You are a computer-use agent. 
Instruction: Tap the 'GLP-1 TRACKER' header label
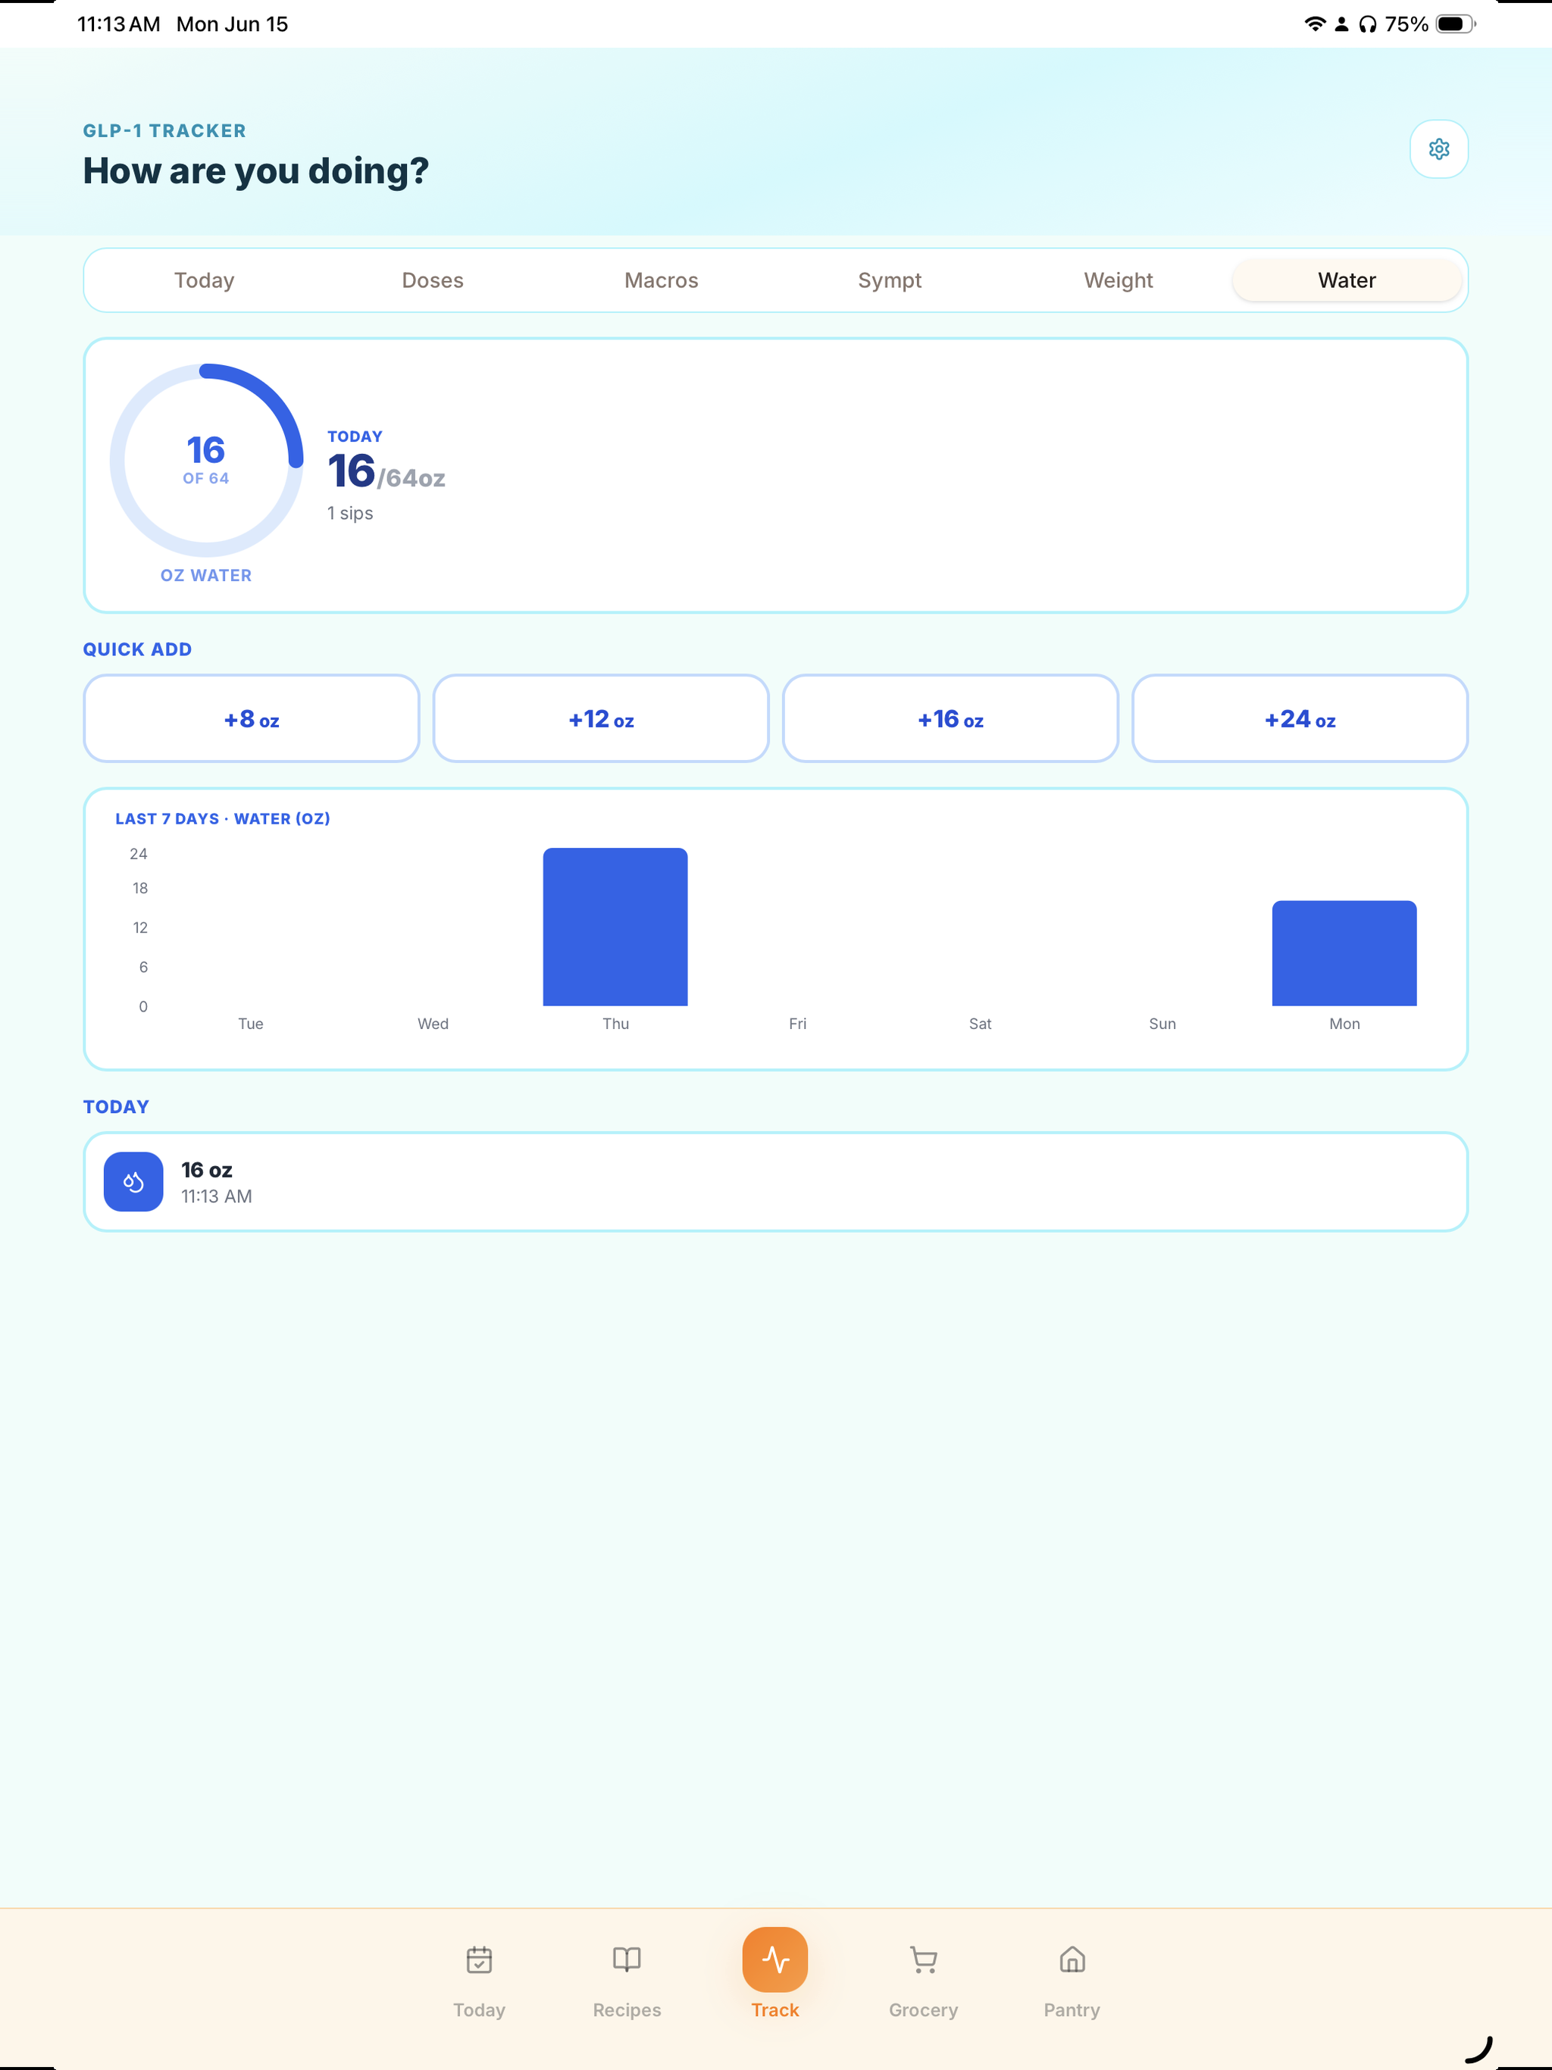164,131
